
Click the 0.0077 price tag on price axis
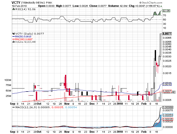pyautogui.click(x=167, y=34)
